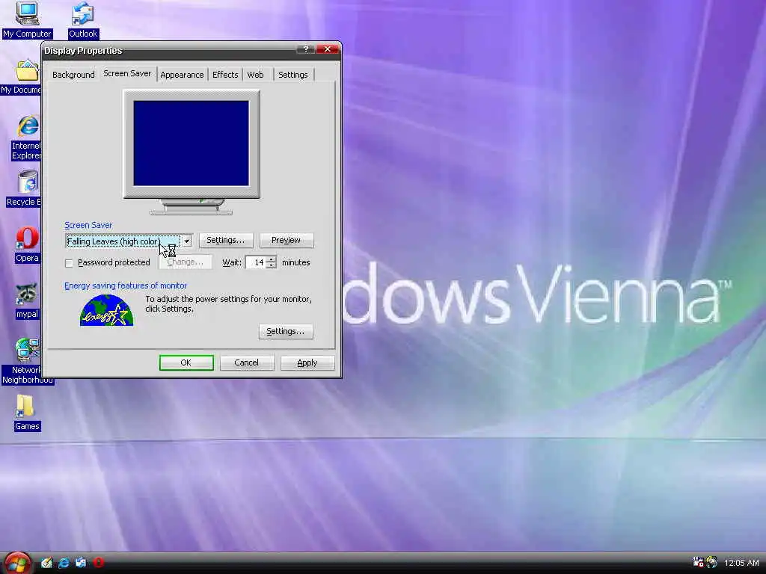Image resolution: width=766 pixels, height=574 pixels.
Task: Increase the wait minutes with up arrow
Action: (x=271, y=259)
